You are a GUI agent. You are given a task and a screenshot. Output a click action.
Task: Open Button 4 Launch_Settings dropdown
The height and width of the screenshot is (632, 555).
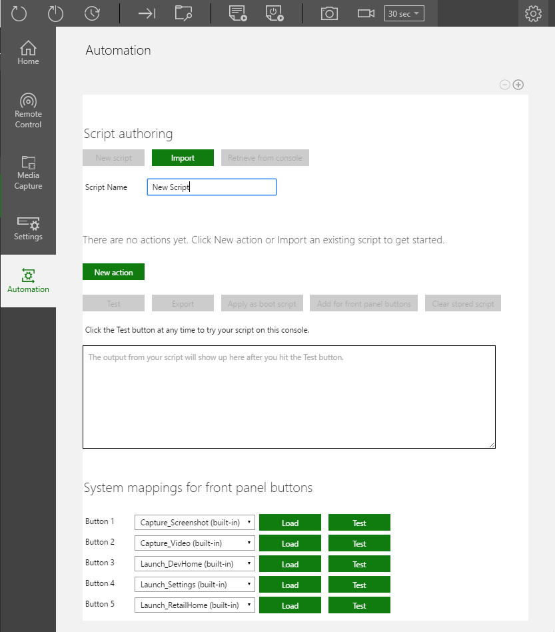click(195, 585)
